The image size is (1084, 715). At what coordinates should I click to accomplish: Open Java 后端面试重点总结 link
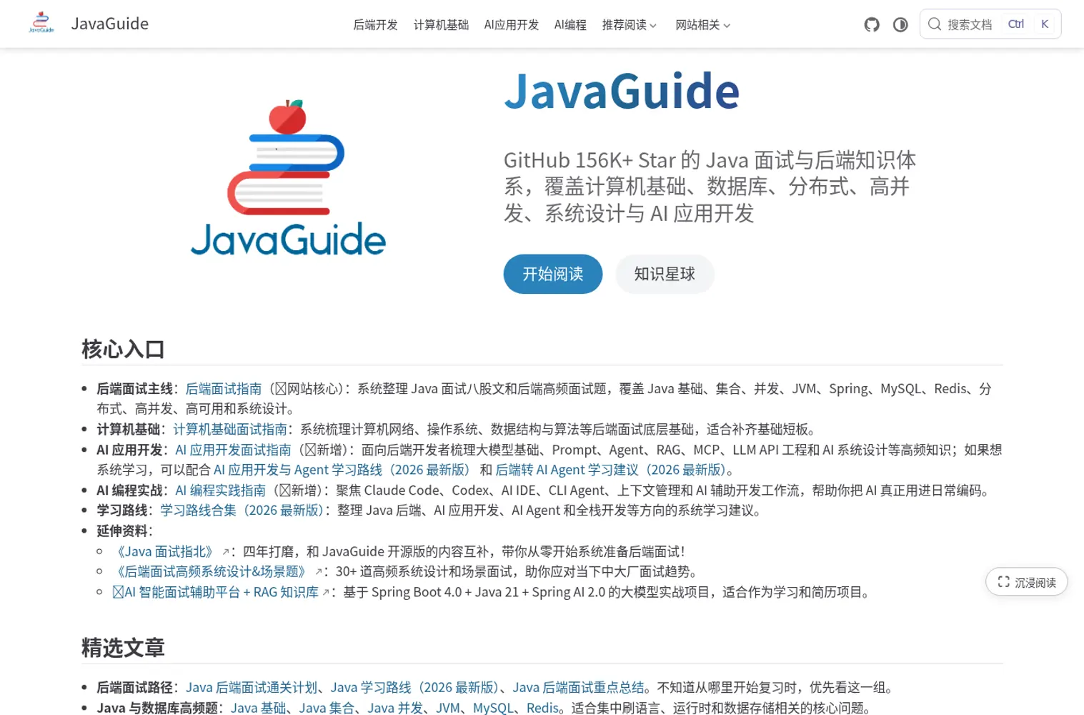point(579,688)
